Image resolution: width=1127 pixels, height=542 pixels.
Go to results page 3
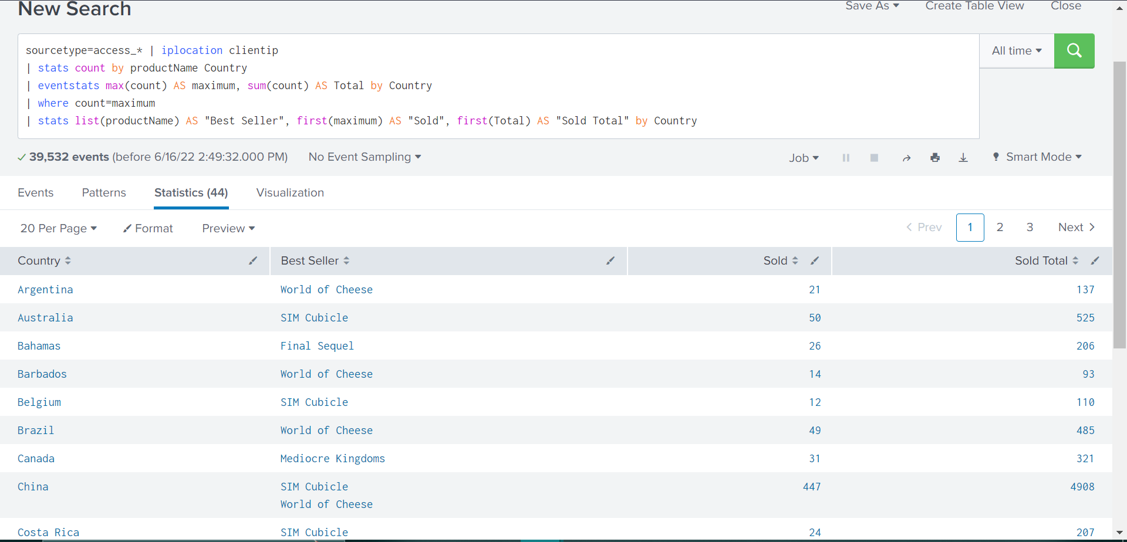(x=1030, y=227)
